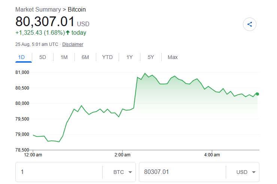Switch to the 1Y chart range
277x184 pixels.
point(130,57)
